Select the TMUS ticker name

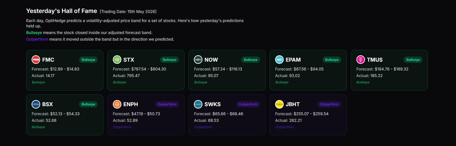(375, 59)
